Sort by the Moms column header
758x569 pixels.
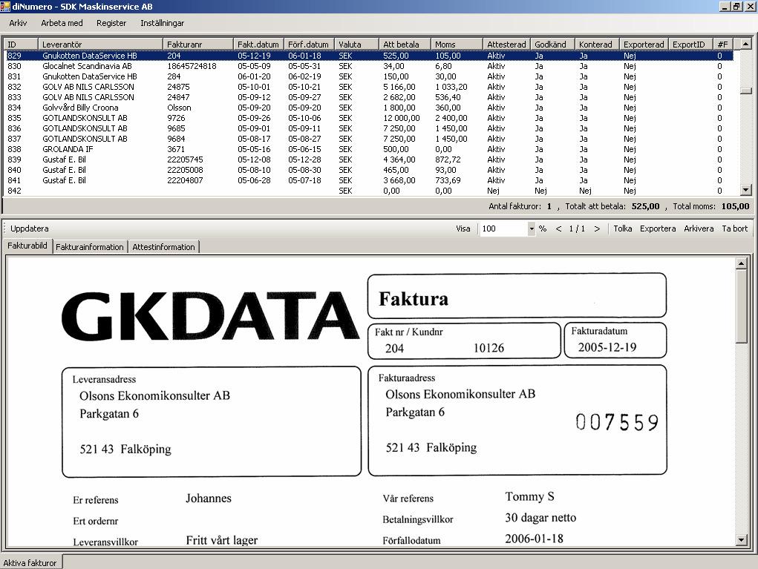457,45
